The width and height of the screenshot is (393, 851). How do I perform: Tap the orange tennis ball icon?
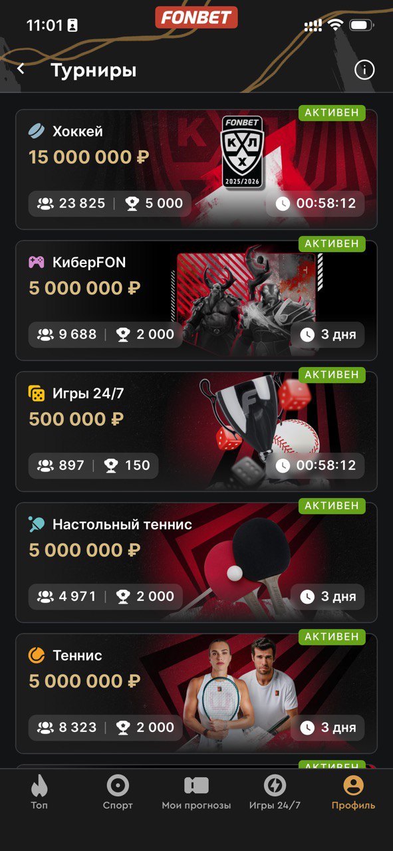coord(37,655)
